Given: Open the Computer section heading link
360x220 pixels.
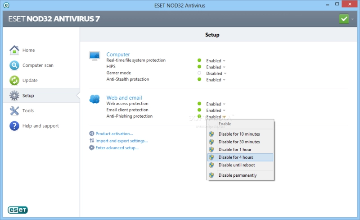Looking at the screenshot, I should point(118,55).
